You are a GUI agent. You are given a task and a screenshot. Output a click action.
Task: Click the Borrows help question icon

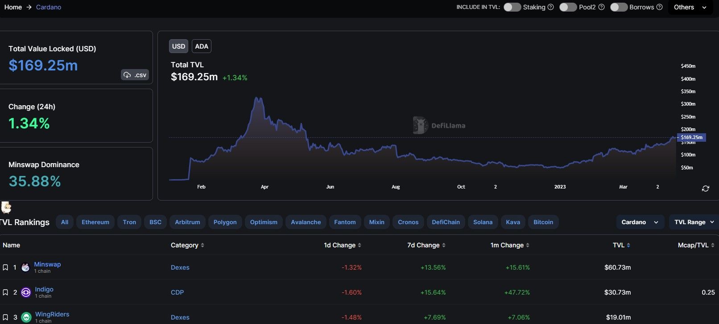coord(659,7)
